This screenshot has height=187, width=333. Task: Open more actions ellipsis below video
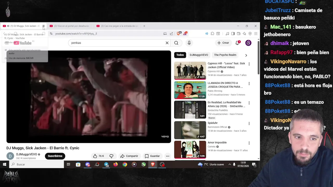click(x=168, y=156)
